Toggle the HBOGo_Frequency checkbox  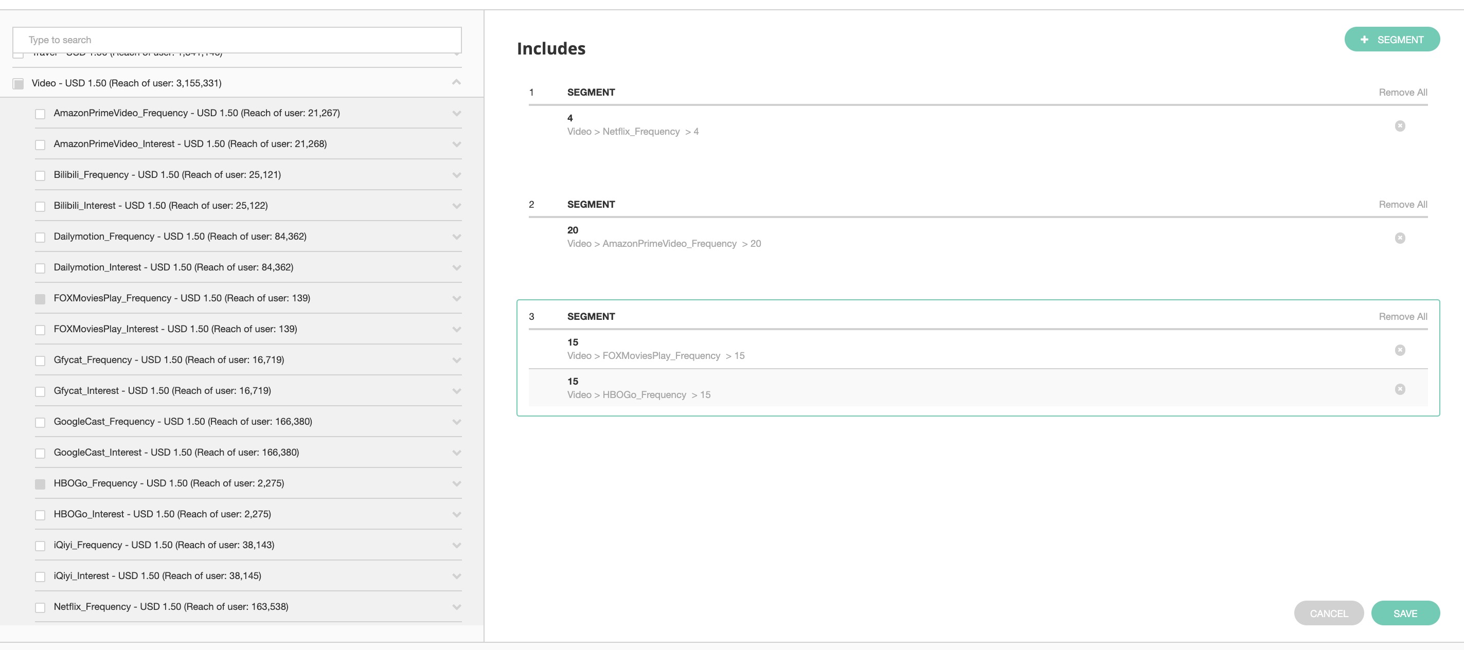point(40,484)
